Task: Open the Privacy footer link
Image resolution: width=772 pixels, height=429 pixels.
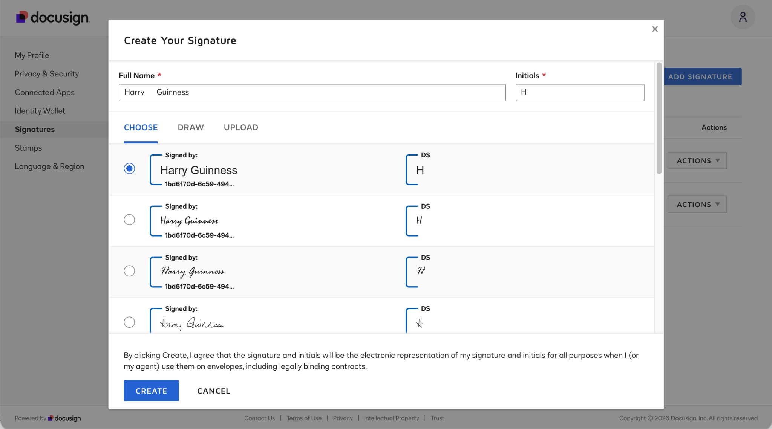Action: coord(343,418)
